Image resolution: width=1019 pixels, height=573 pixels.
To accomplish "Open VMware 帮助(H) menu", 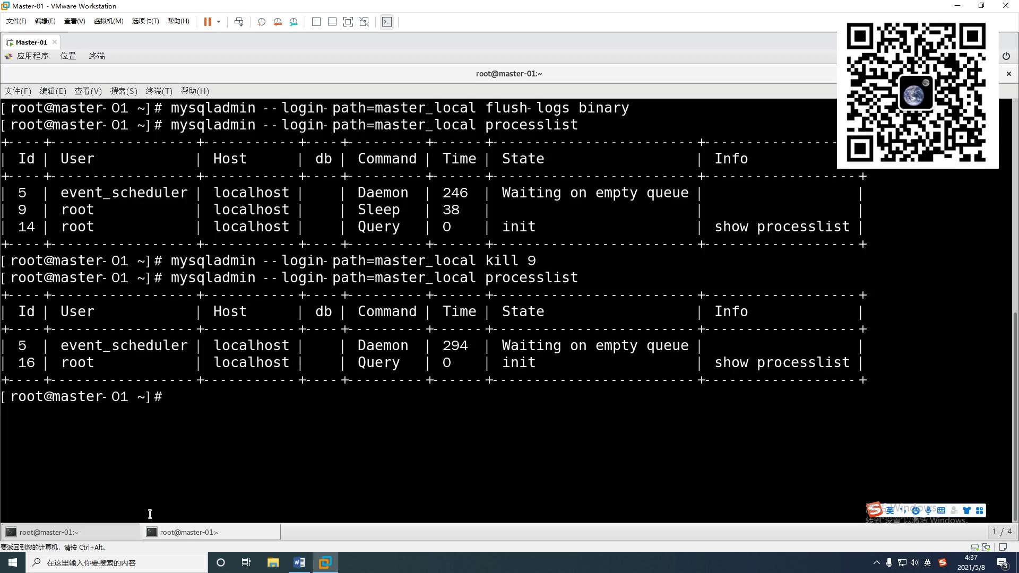I will click(178, 21).
